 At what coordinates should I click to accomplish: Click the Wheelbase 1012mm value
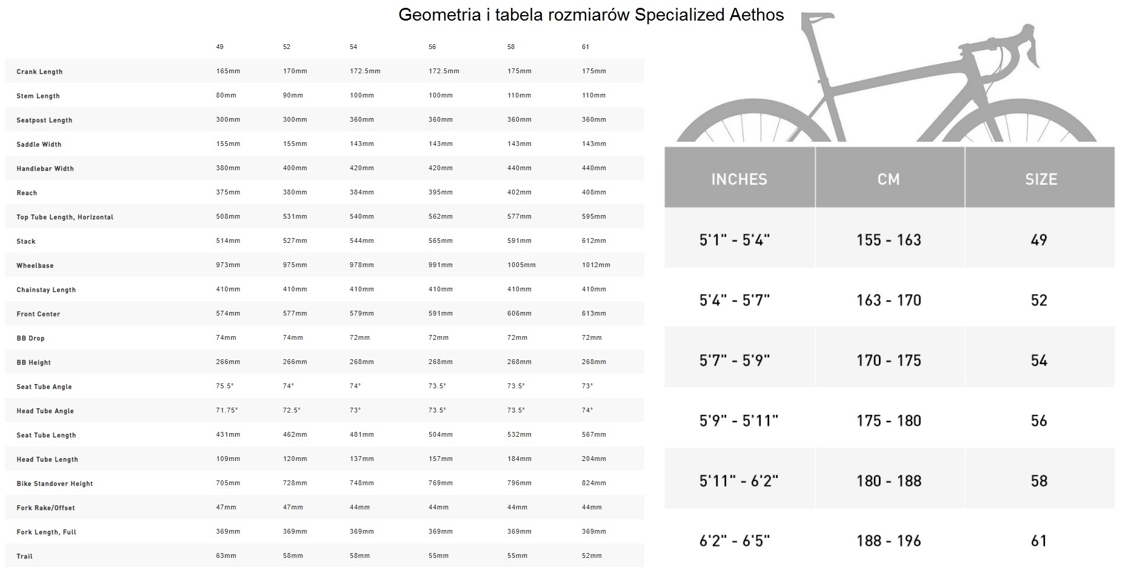[596, 265]
